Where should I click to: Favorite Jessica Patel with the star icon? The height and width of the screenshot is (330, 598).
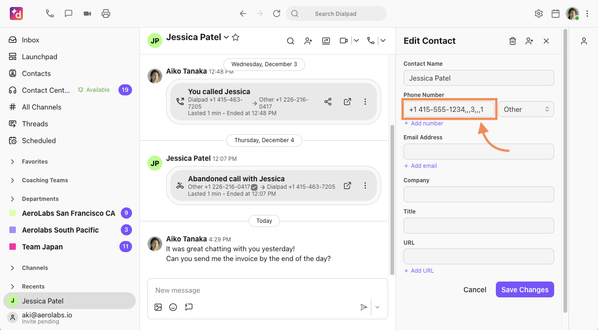tap(236, 37)
